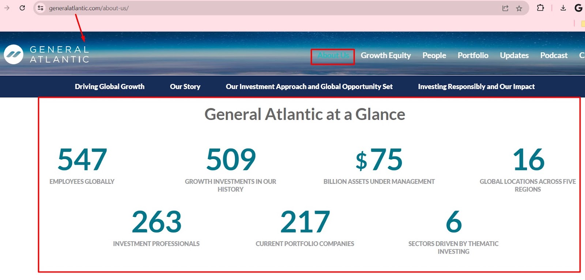The width and height of the screenshot is (585, 280).
Task: Click the EMPLOYEES GLOBALLY label
Action: click(x=82, y=182)
